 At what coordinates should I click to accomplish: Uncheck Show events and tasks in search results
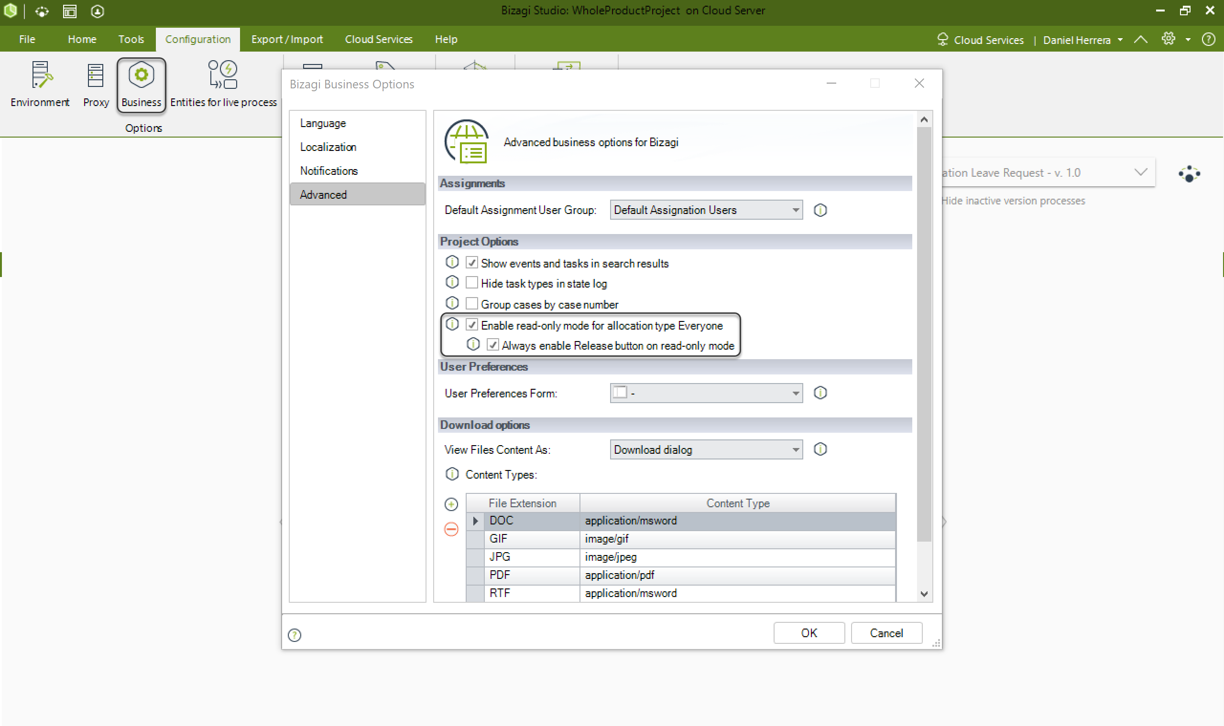click(471, 263)
